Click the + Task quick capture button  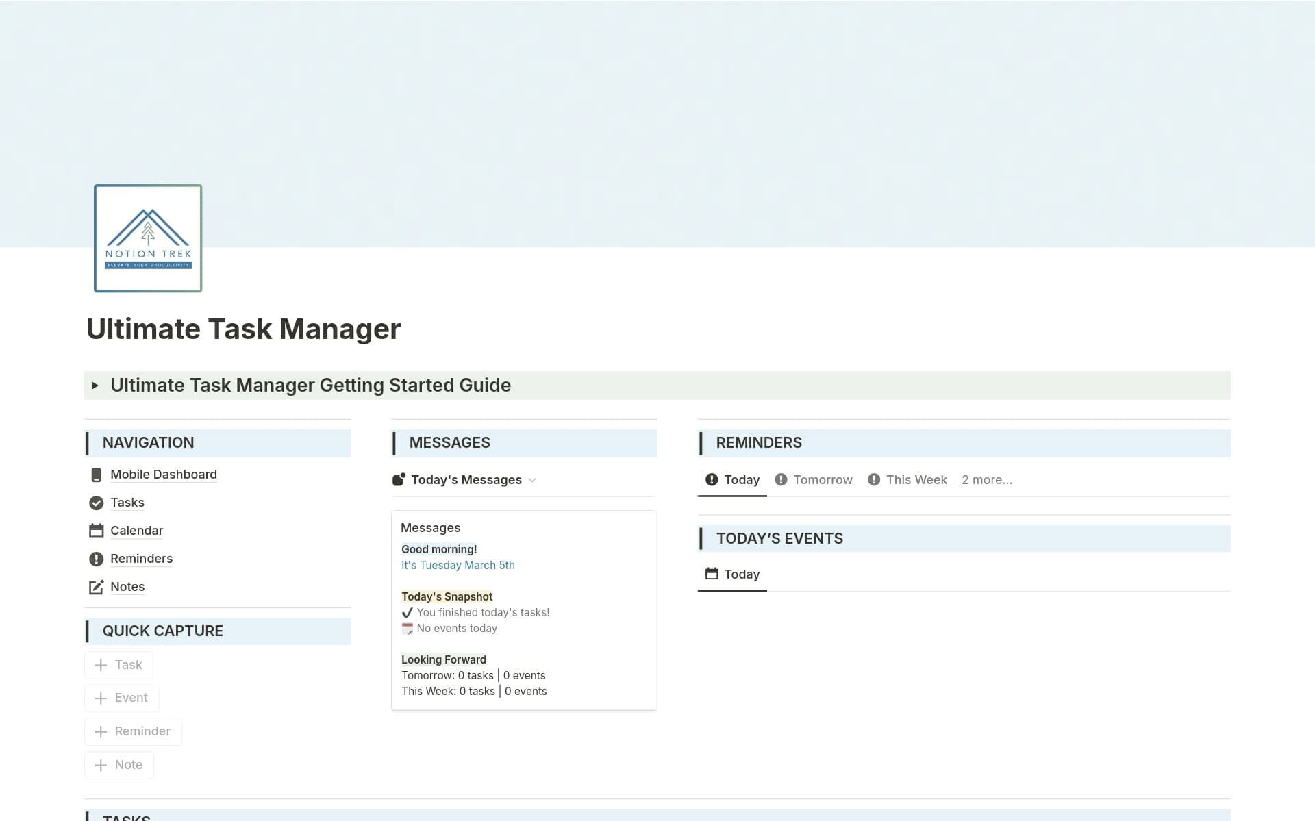coord(118,664)
